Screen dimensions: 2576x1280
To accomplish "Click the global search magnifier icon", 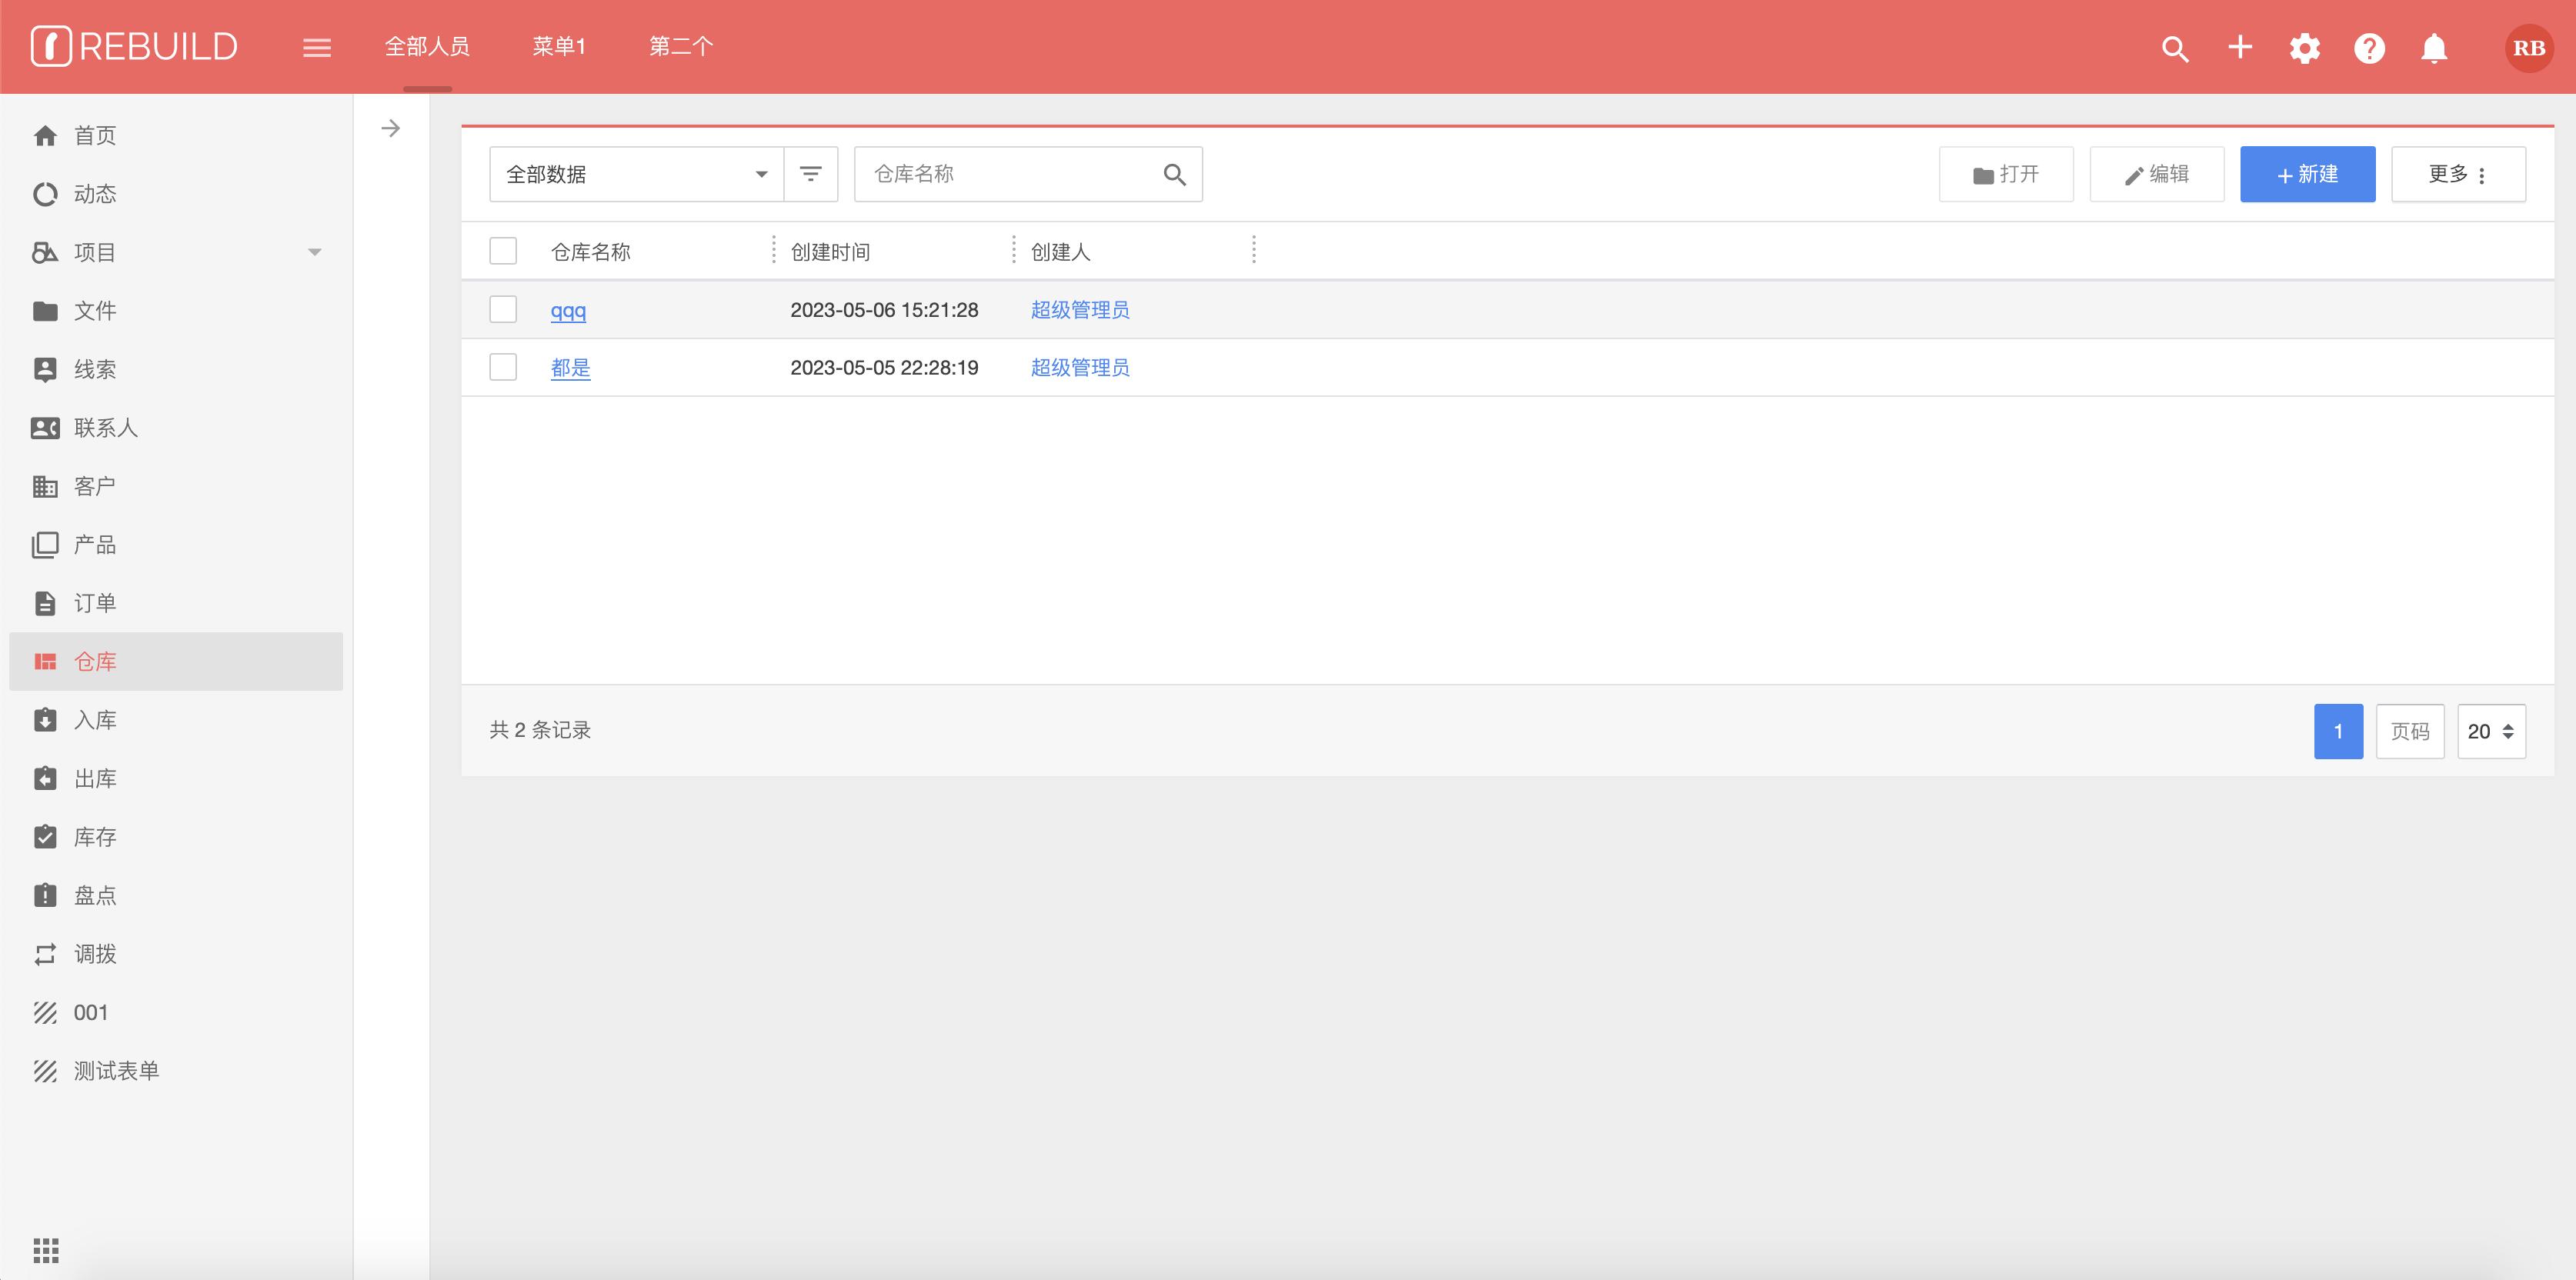I will [2174, 48].
